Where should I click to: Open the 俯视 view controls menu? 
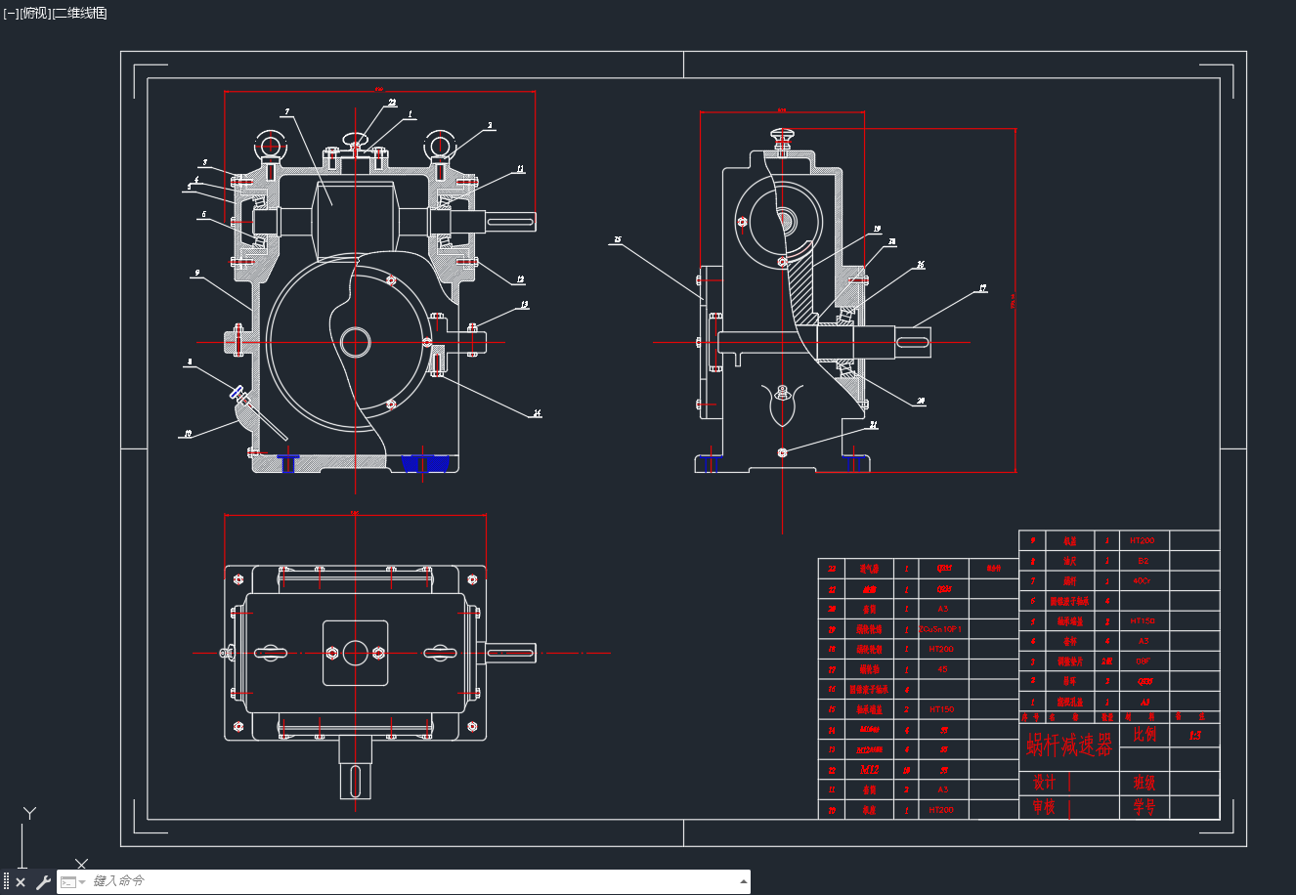(x=35, y=13)
